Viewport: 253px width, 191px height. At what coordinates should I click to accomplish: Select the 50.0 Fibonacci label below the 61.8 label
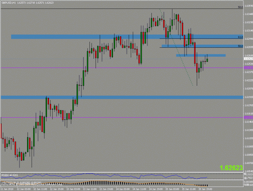[240, 46]
